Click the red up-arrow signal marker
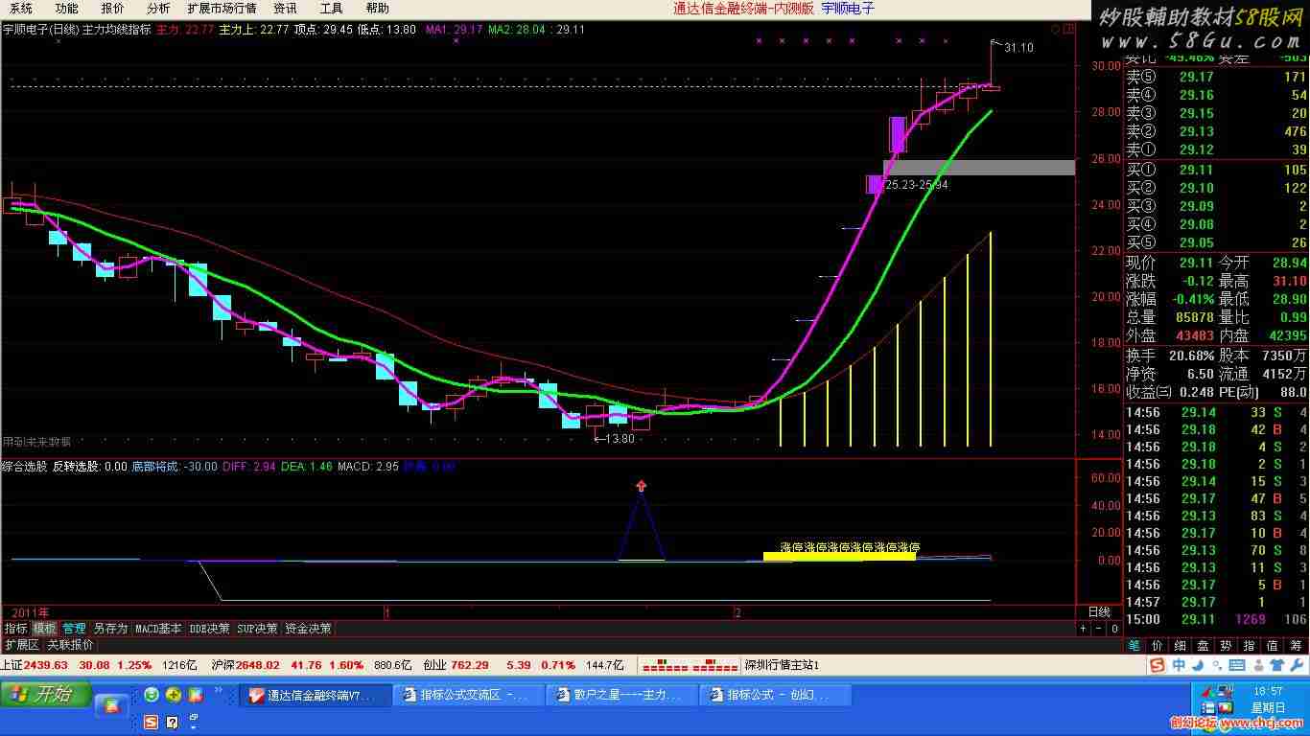The height and width of the screenshot is (736, 1310). pyautogui.click(x=641, y=486)
